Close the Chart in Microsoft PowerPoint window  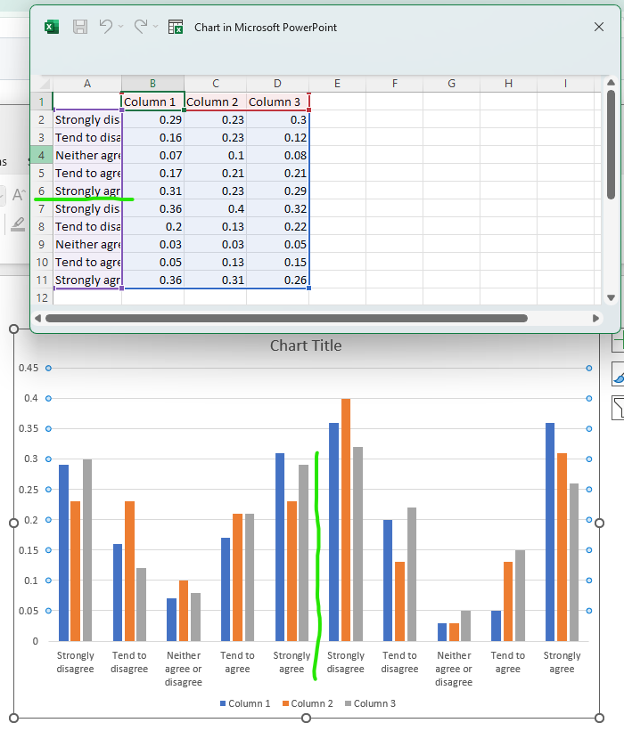click(x=599, y=27)
